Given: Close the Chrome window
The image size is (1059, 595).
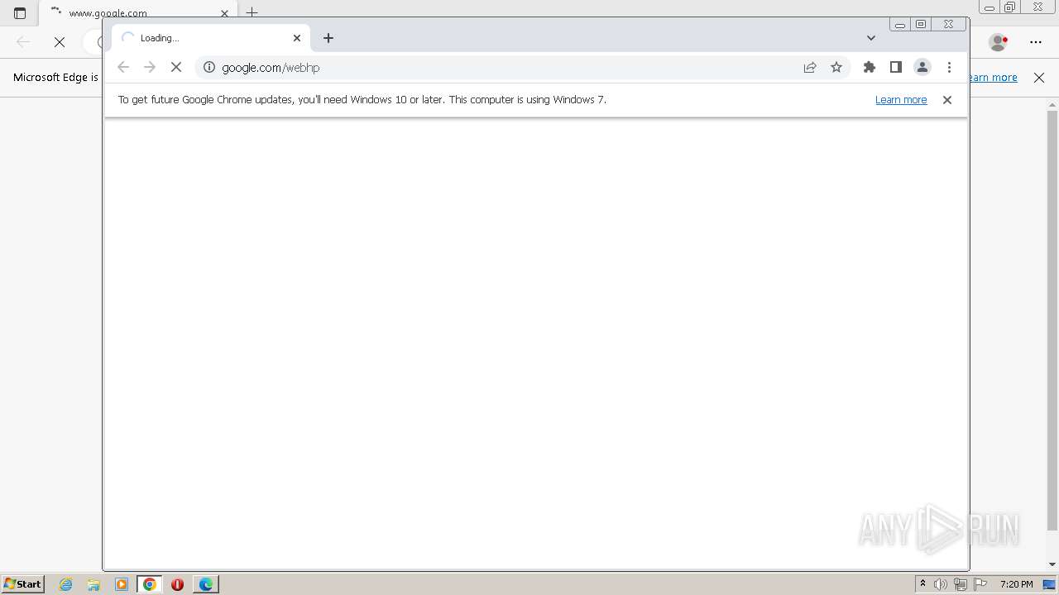Looking at the screenshot, I should click(x=949, y=24).
